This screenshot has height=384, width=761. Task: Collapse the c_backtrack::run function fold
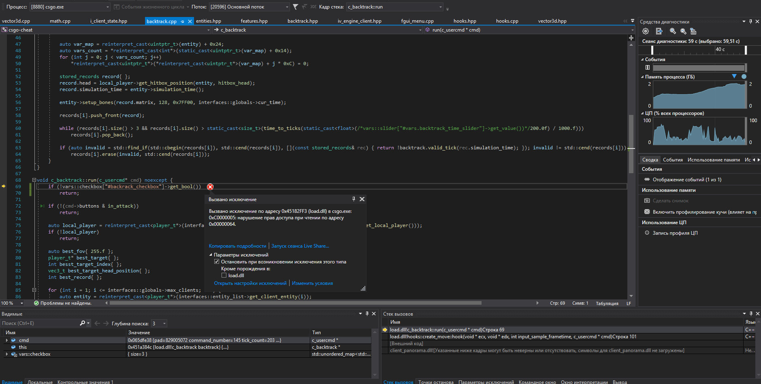point(34,180)
